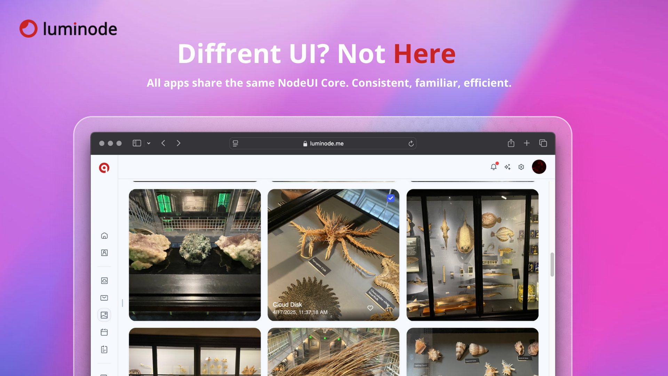Open the user profile avatar menu
668x376 pixels.
539,167
